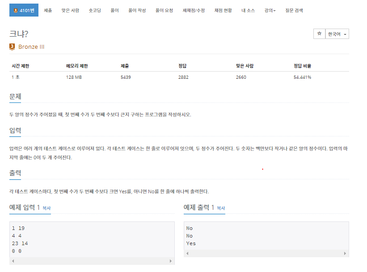Click the sample input scrollbar left arrow

(x=13, y=261)
